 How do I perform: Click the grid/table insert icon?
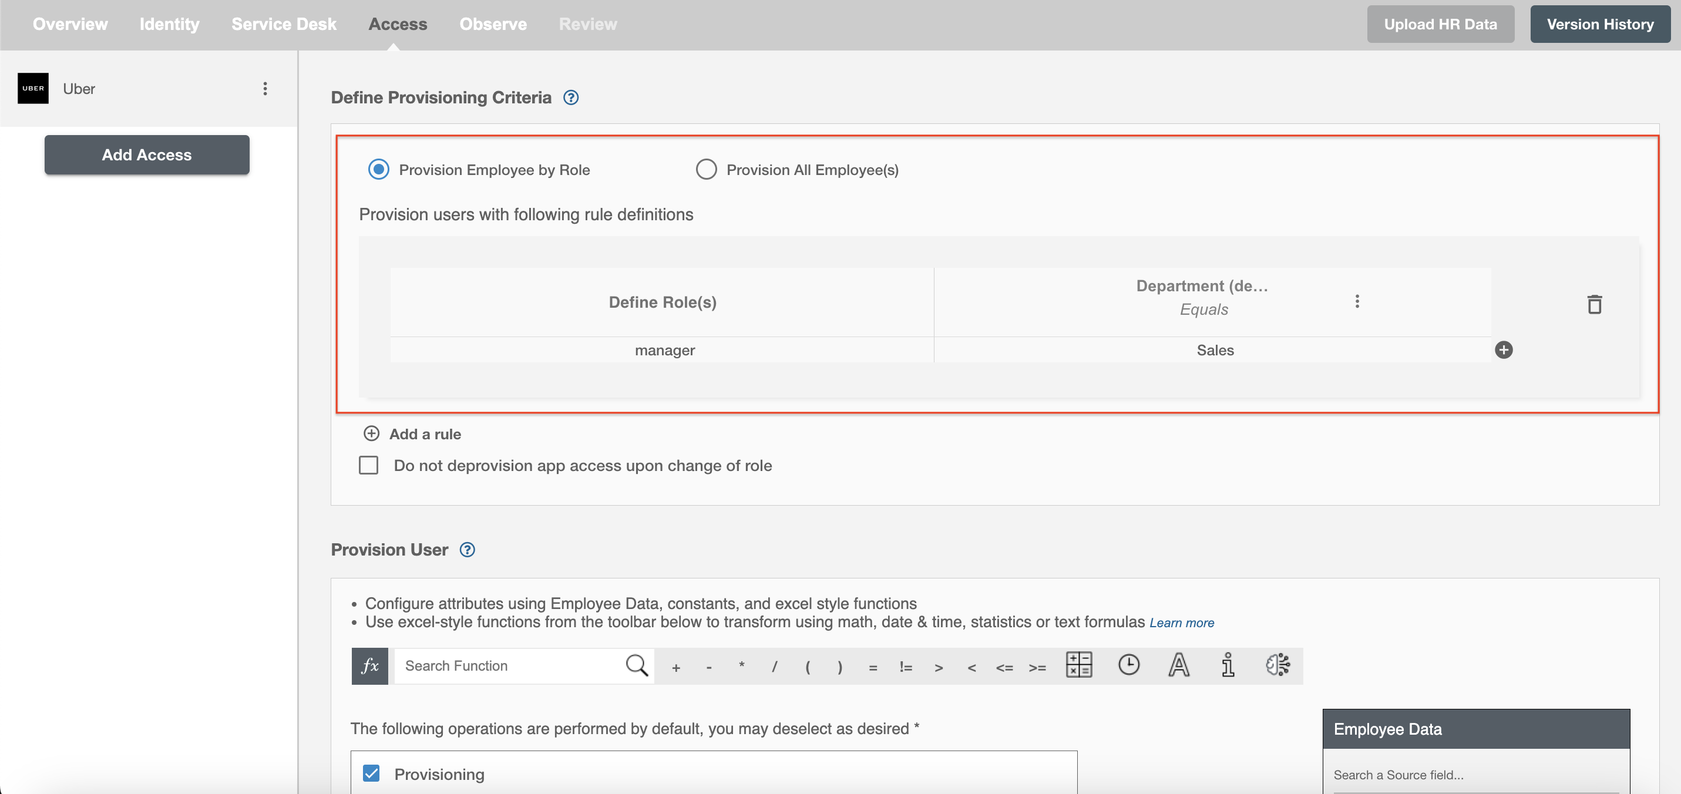1078,664
